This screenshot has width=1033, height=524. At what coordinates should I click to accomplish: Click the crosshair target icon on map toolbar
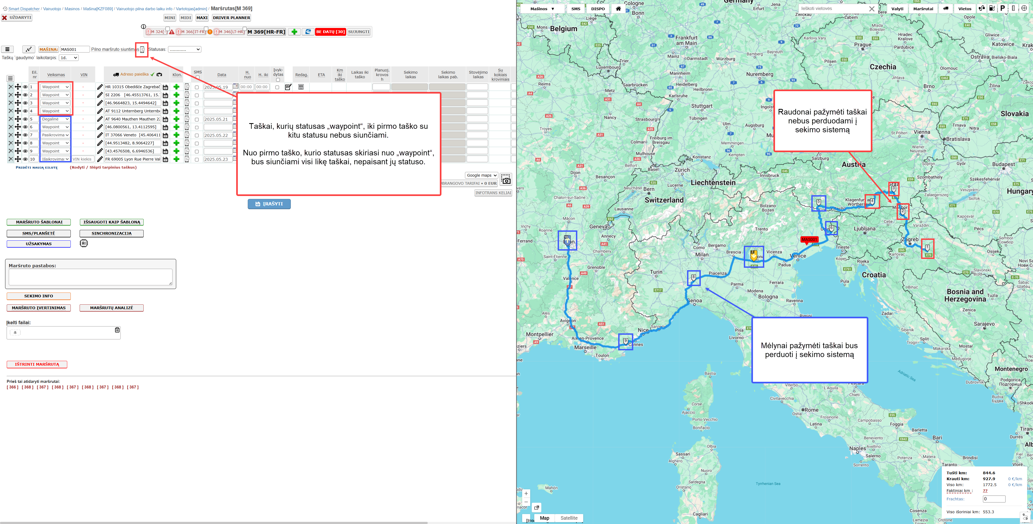pos(1024,8)
